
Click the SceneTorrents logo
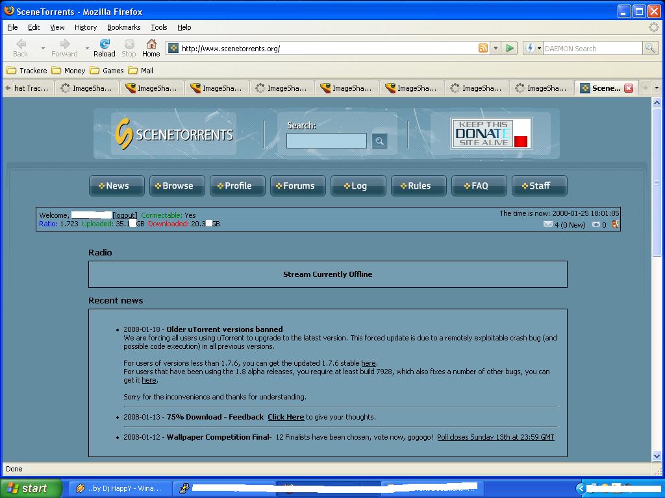coord(174,134)
